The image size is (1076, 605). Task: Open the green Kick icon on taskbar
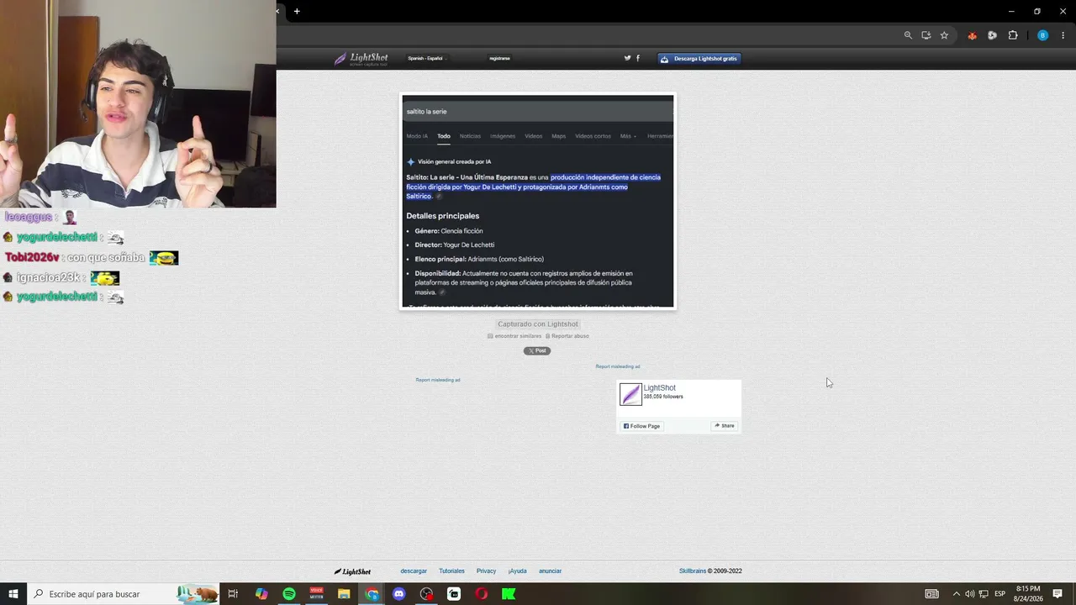509,594
